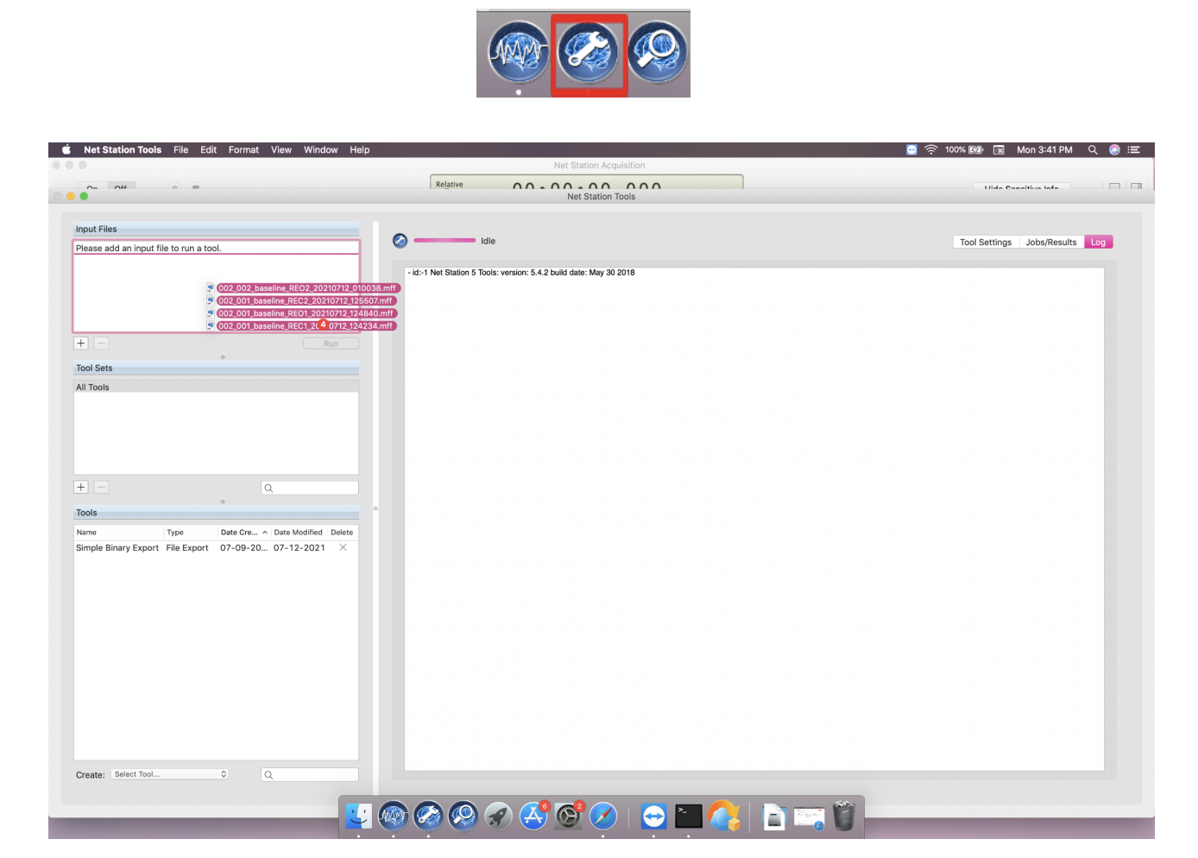
Task: Click the pink progress bar near Idle
Action: pos(445,240)
